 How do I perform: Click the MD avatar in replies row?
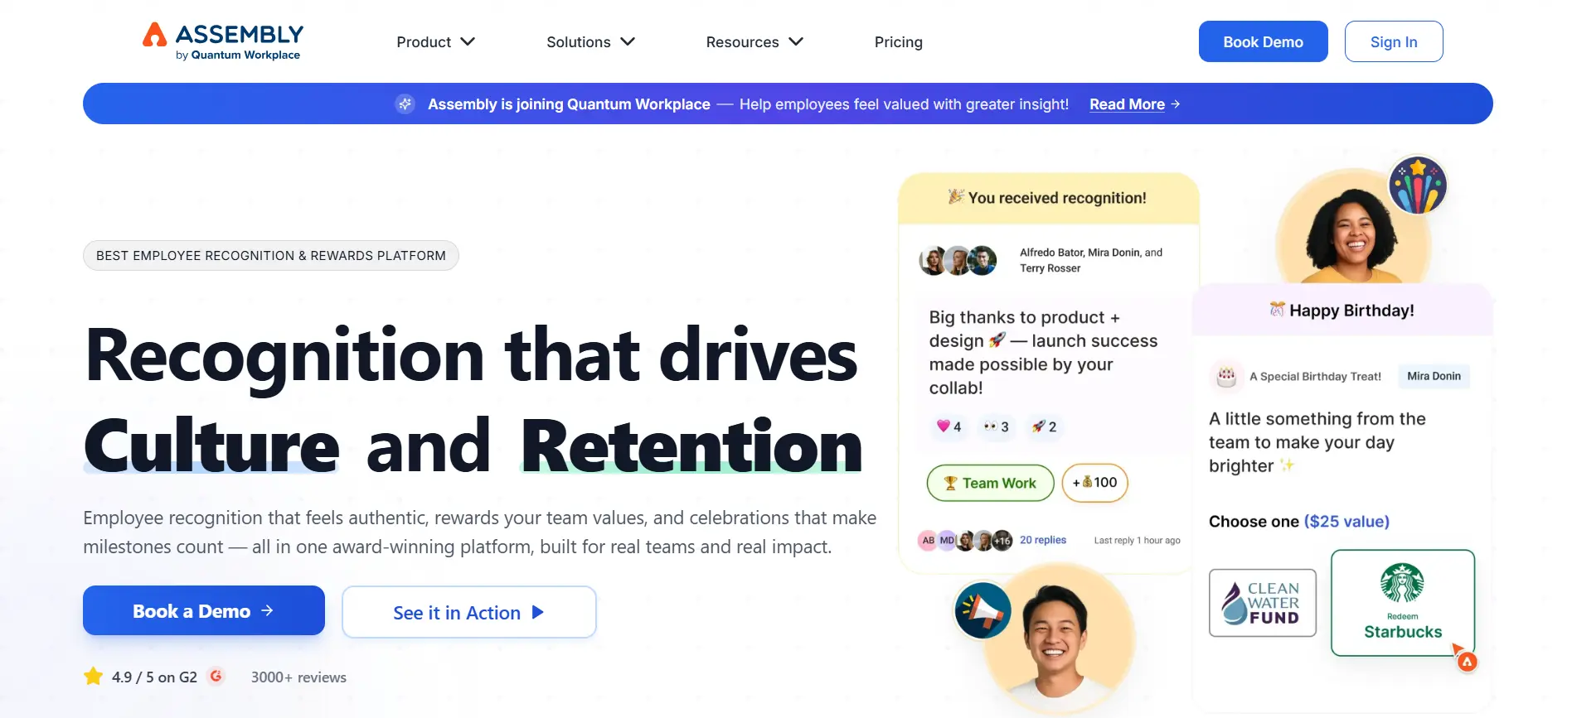[946, 541]
